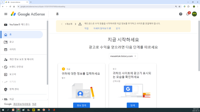Click the 홈 house icon in the sidebar
The height and width of the screenshot is (112, 200).
[x=6, y=35]
